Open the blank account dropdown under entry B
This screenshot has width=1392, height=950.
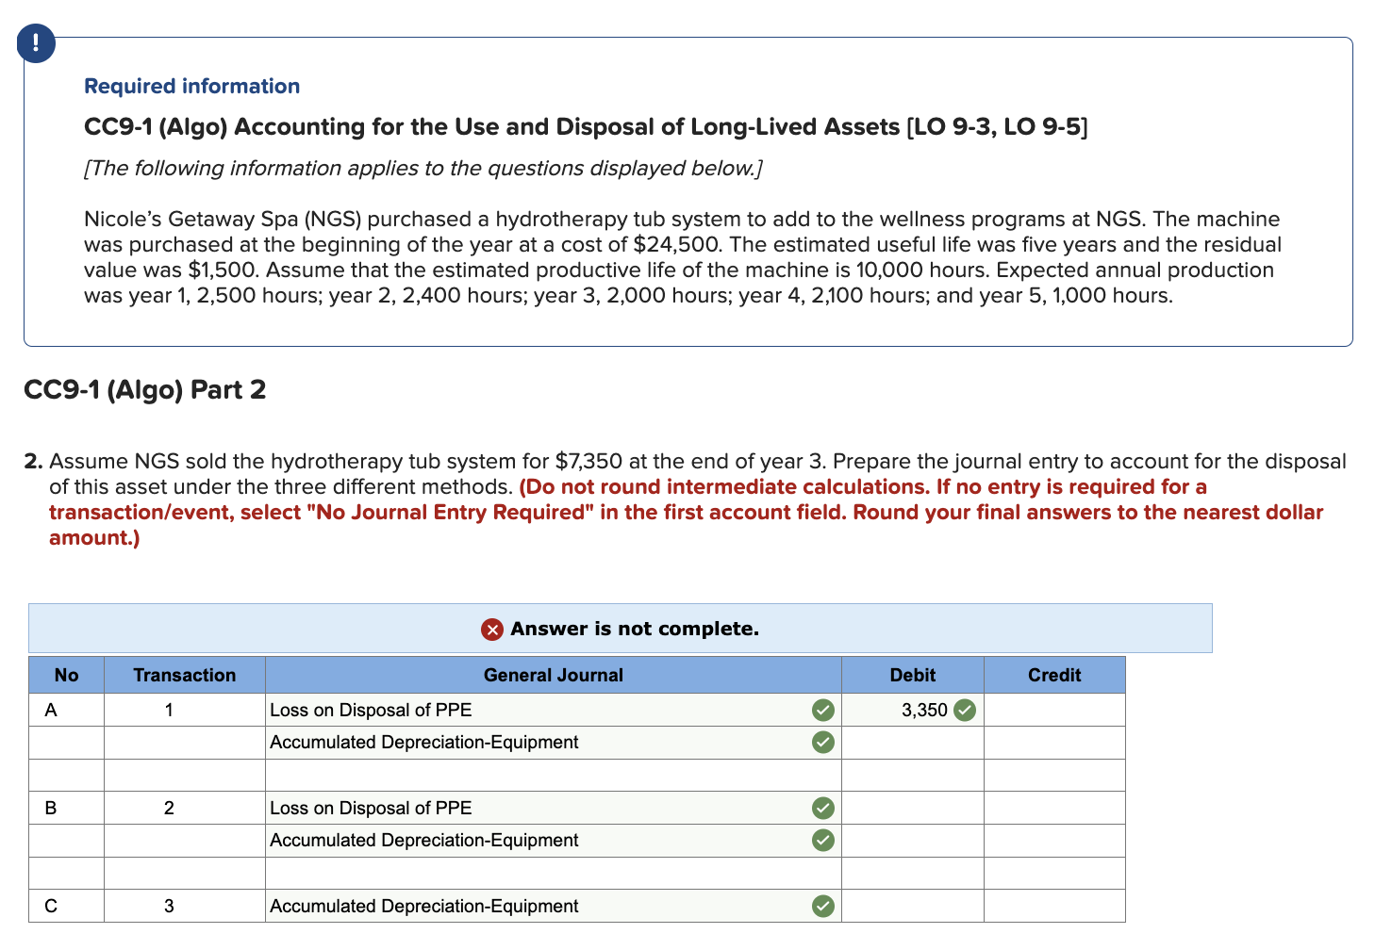553,873
